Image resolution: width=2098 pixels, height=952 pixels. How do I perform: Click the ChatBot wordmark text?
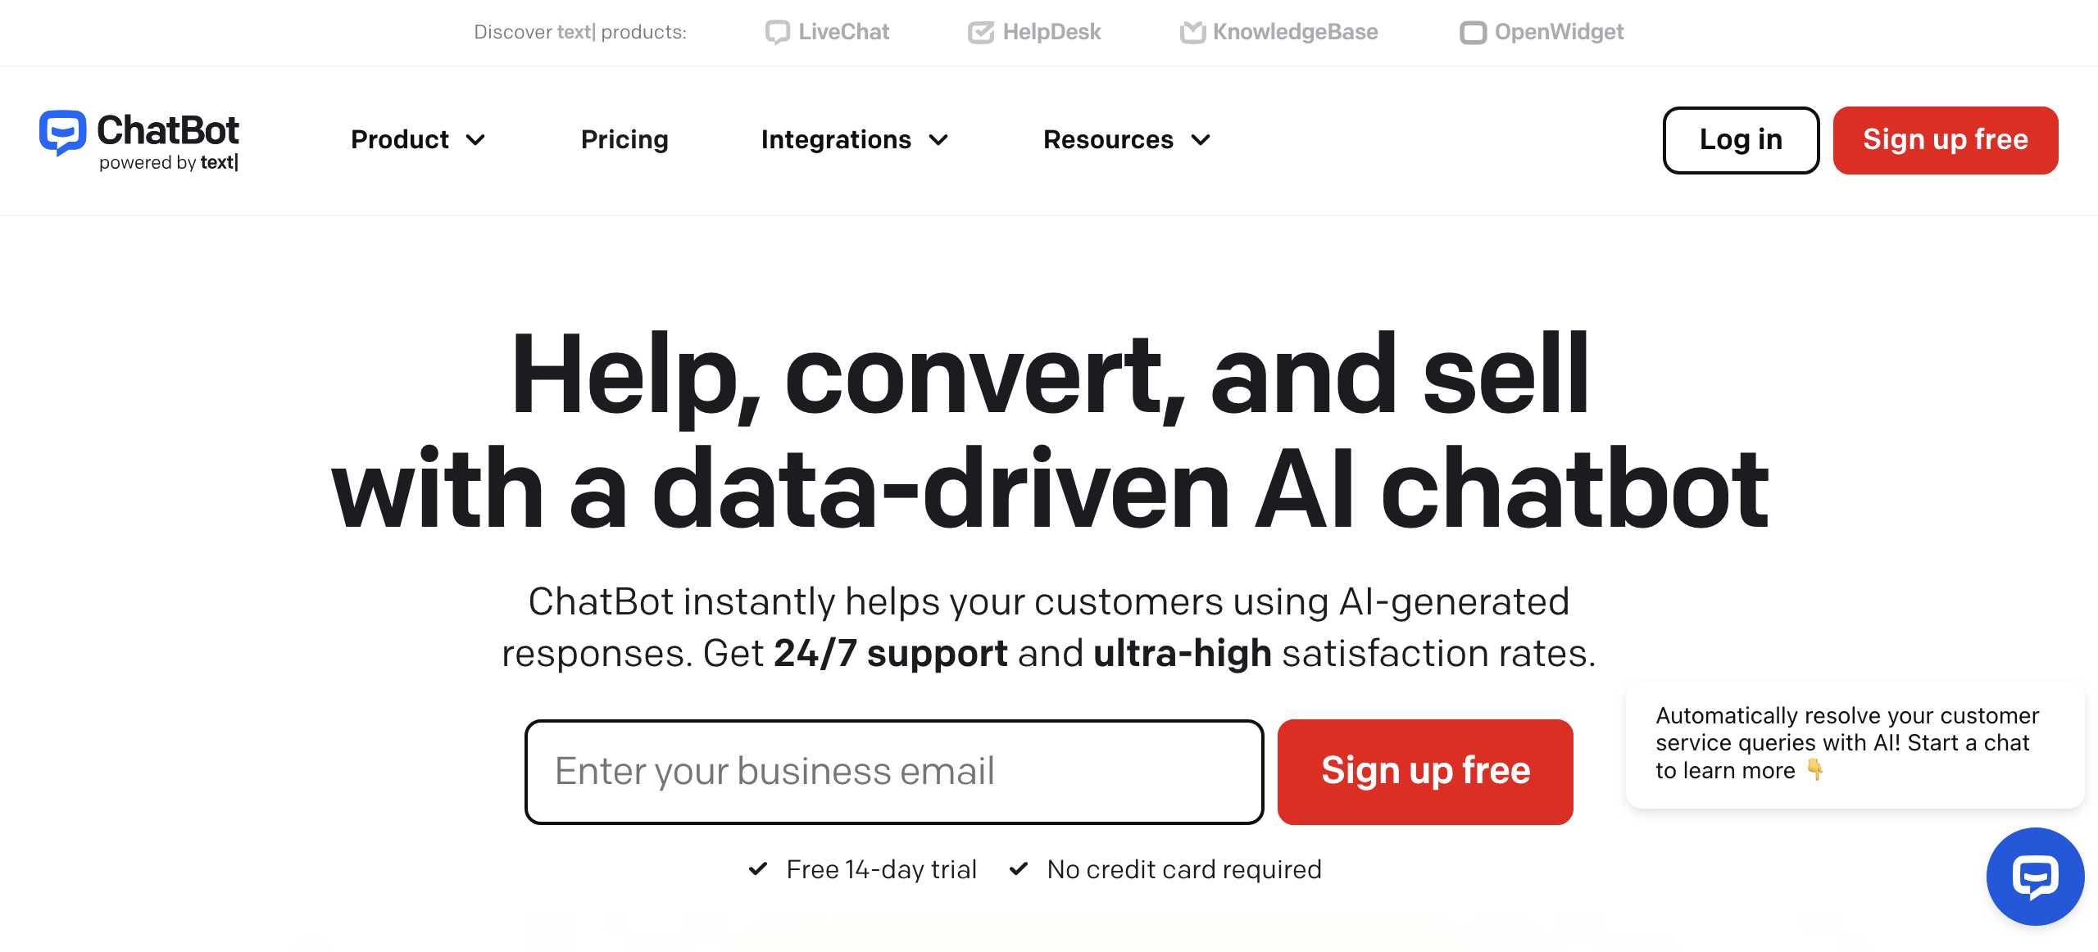coord(168,131)
